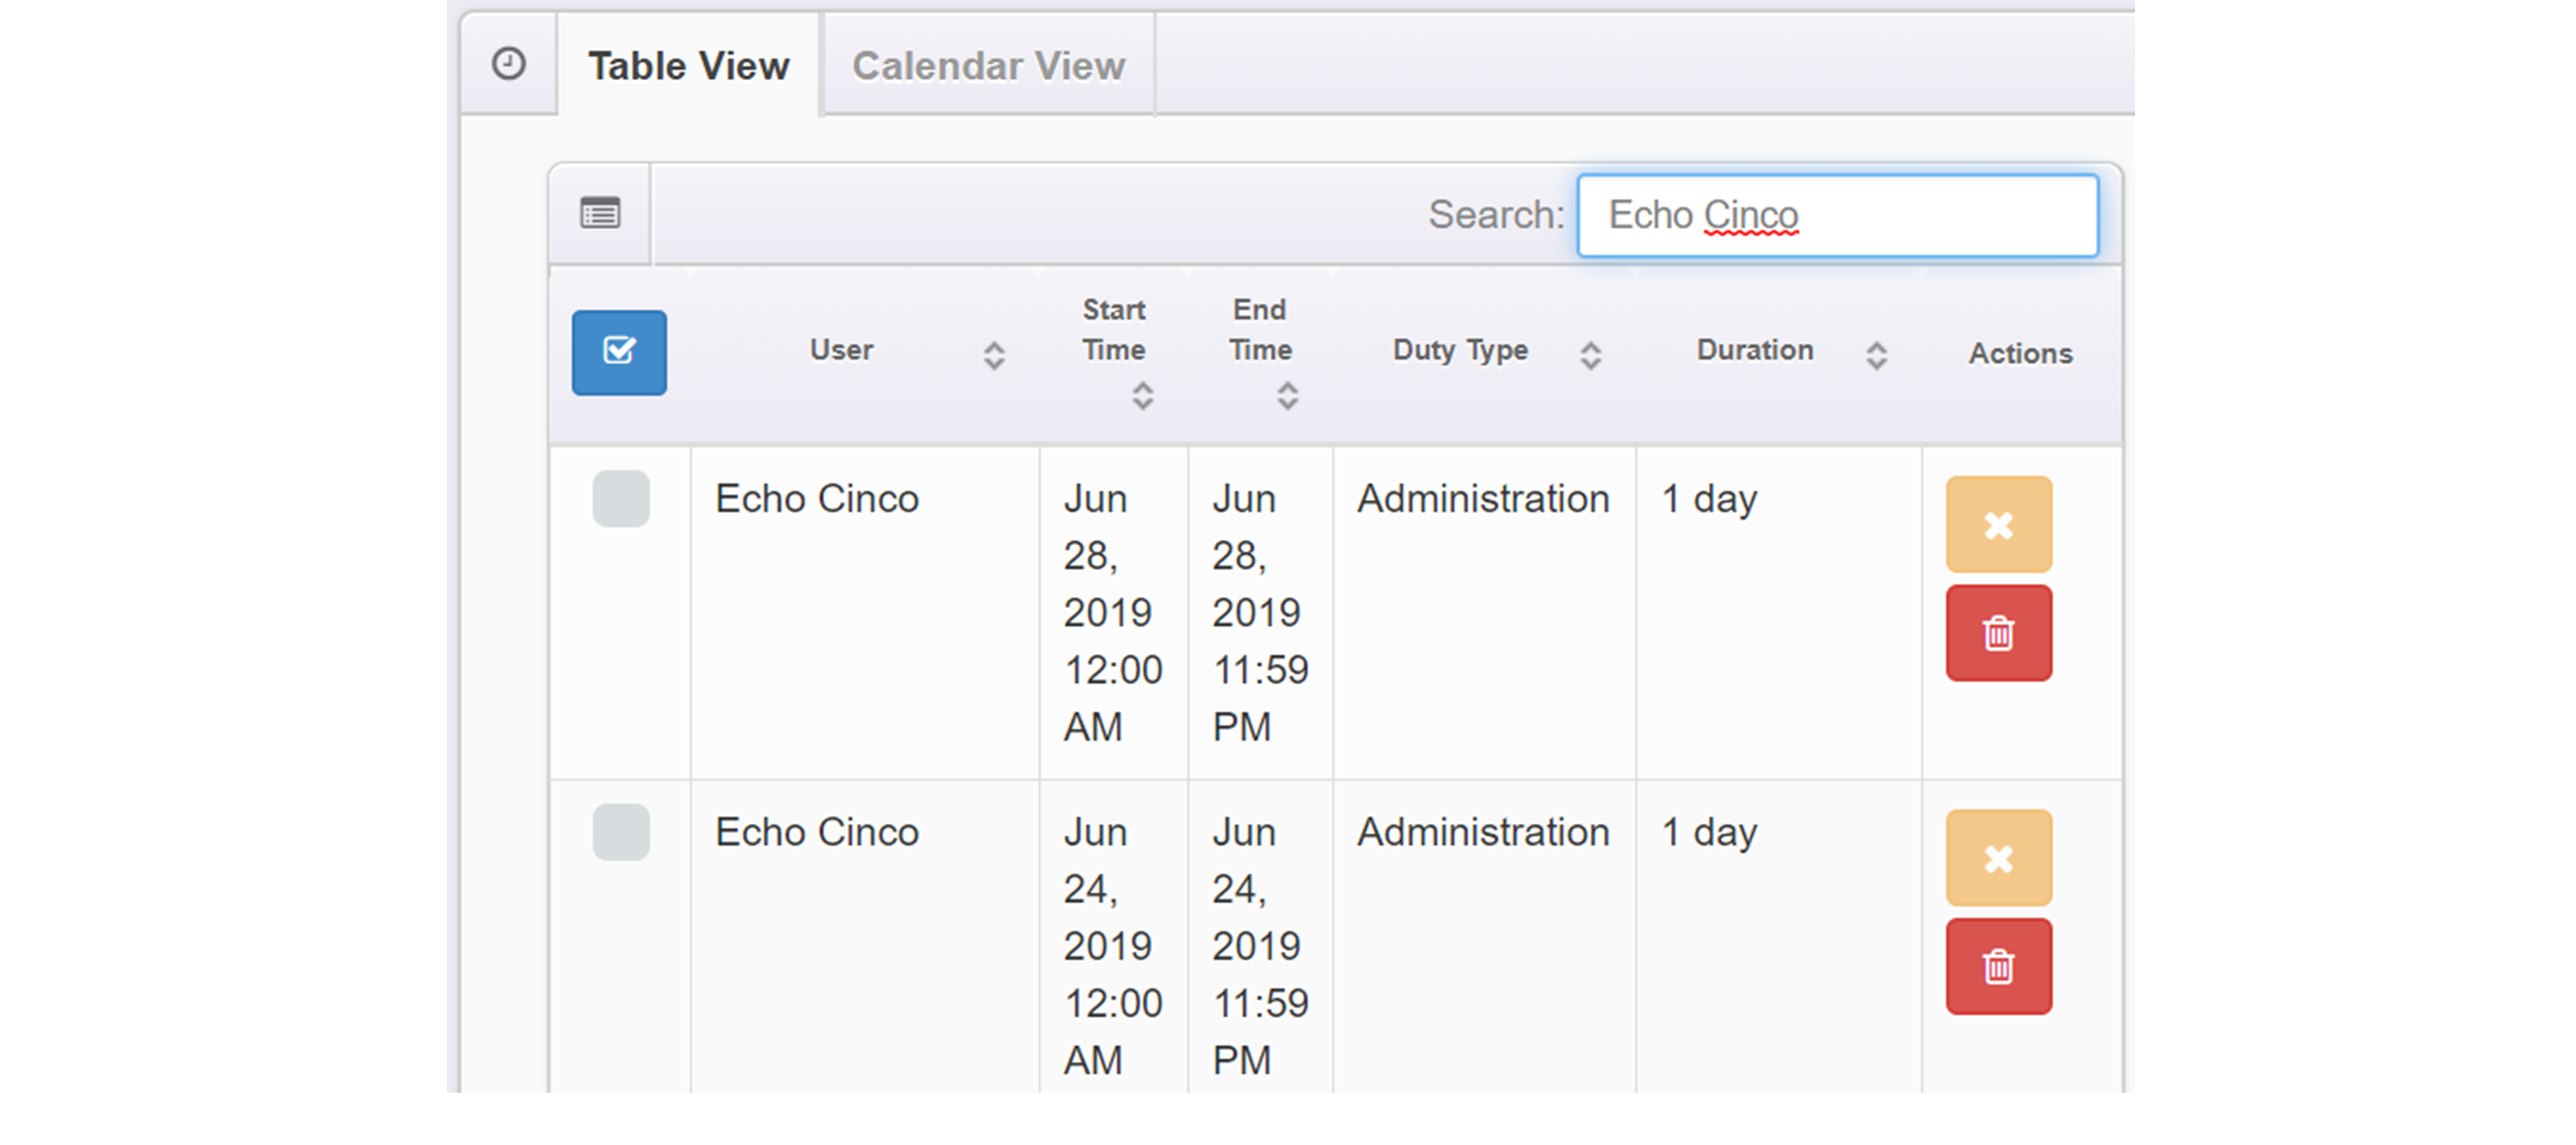This screenshot has width=2576, height=1145.
Task: Sort by the User column arrows
Action: pos(993,355)
